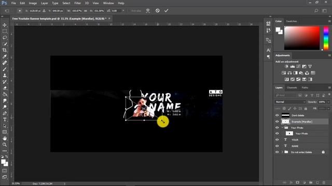Screen dimensions: 332x186
Task: Switch to the Swatches tab
Action: click(292, 21)
